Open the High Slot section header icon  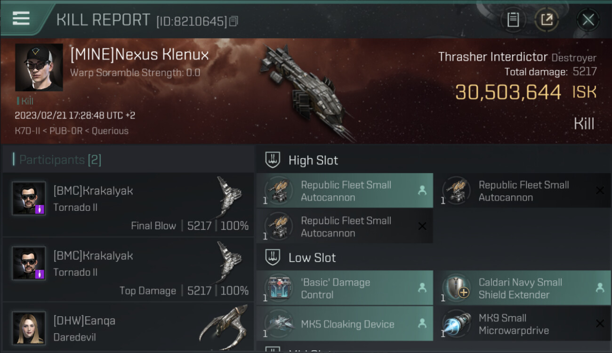click(273, 160)
